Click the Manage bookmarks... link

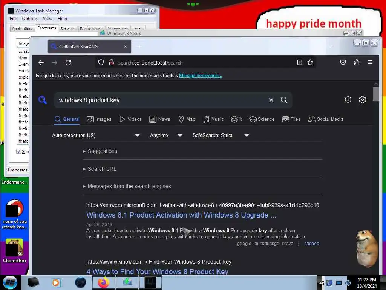pos(201,76)
